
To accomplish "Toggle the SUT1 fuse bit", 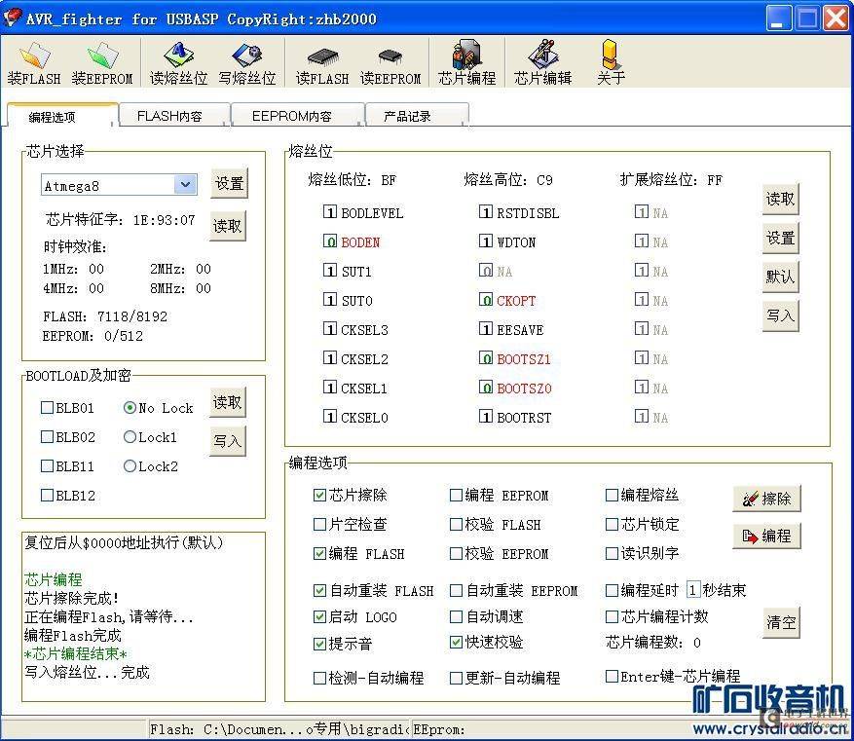I will 329,270.
